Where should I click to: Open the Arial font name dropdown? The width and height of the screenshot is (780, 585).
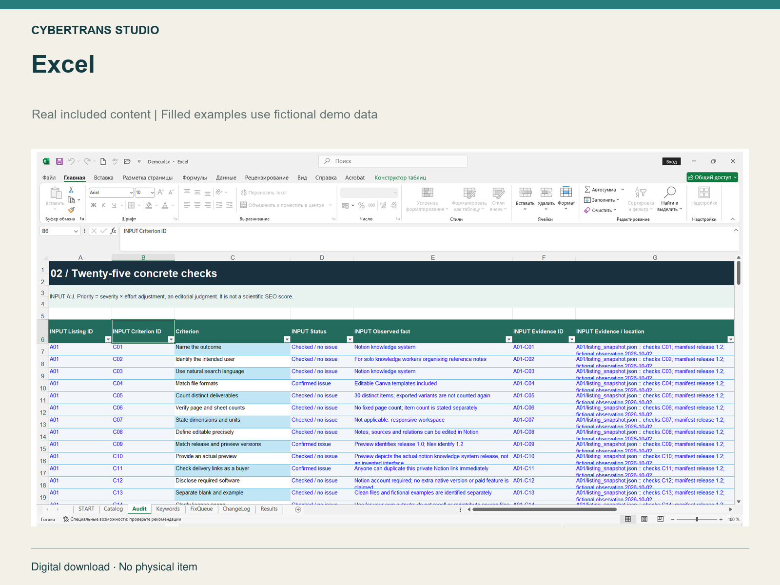pyautogui.click(x=131, y=193)
